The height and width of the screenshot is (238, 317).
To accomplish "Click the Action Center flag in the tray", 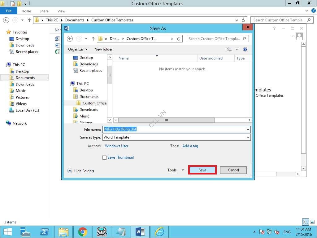I will click(261, 231).
